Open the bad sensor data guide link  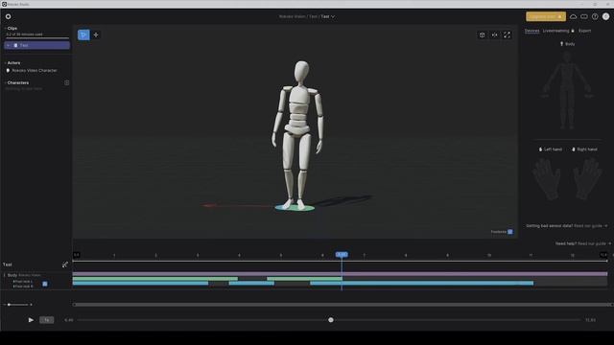590,226
